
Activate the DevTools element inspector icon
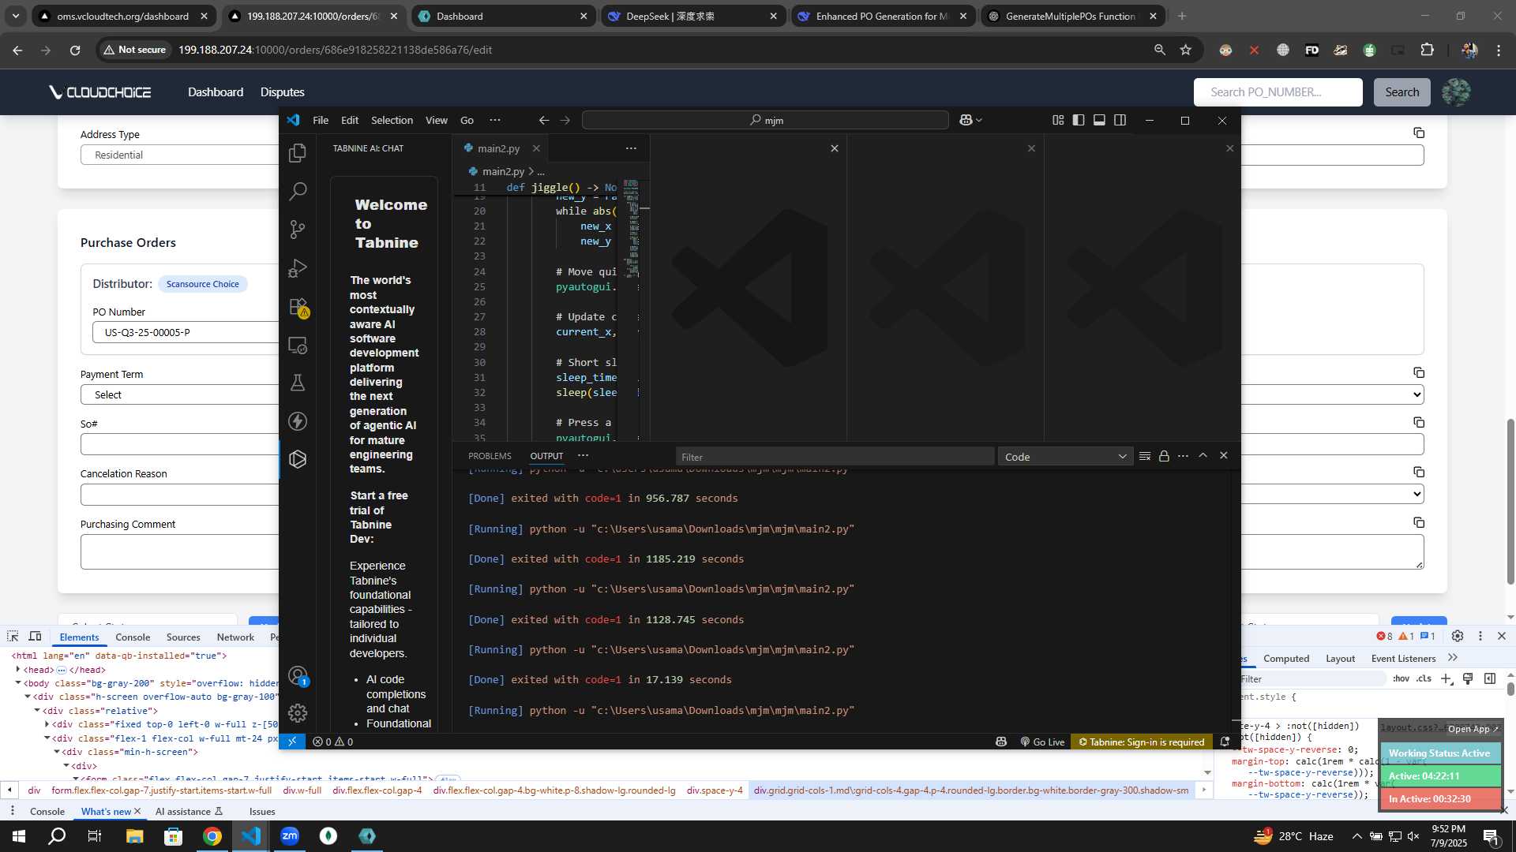click(13, 636)
